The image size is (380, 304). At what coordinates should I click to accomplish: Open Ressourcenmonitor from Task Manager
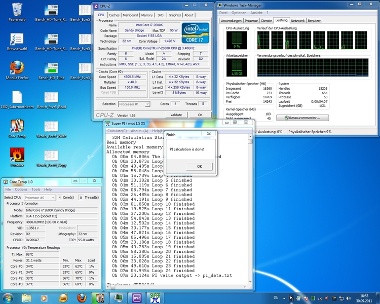[x=302, y=118]
